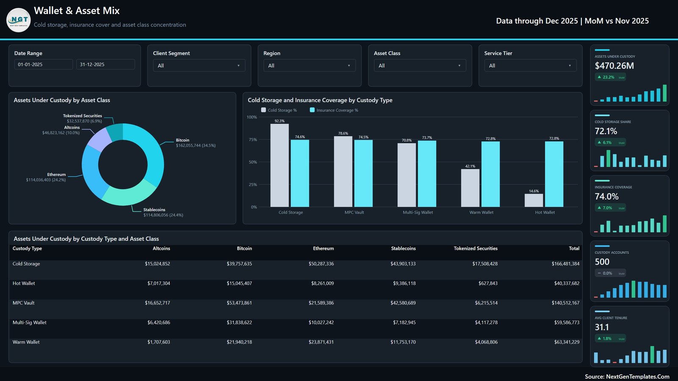Sort by Custody Type column header
This screenshot has width=678, height=381.
[x=27, y=248]
